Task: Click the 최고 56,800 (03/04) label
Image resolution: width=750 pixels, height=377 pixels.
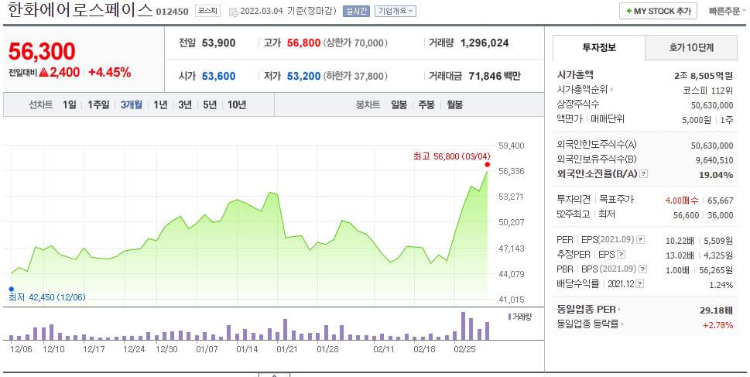Action: pos(452,156)
